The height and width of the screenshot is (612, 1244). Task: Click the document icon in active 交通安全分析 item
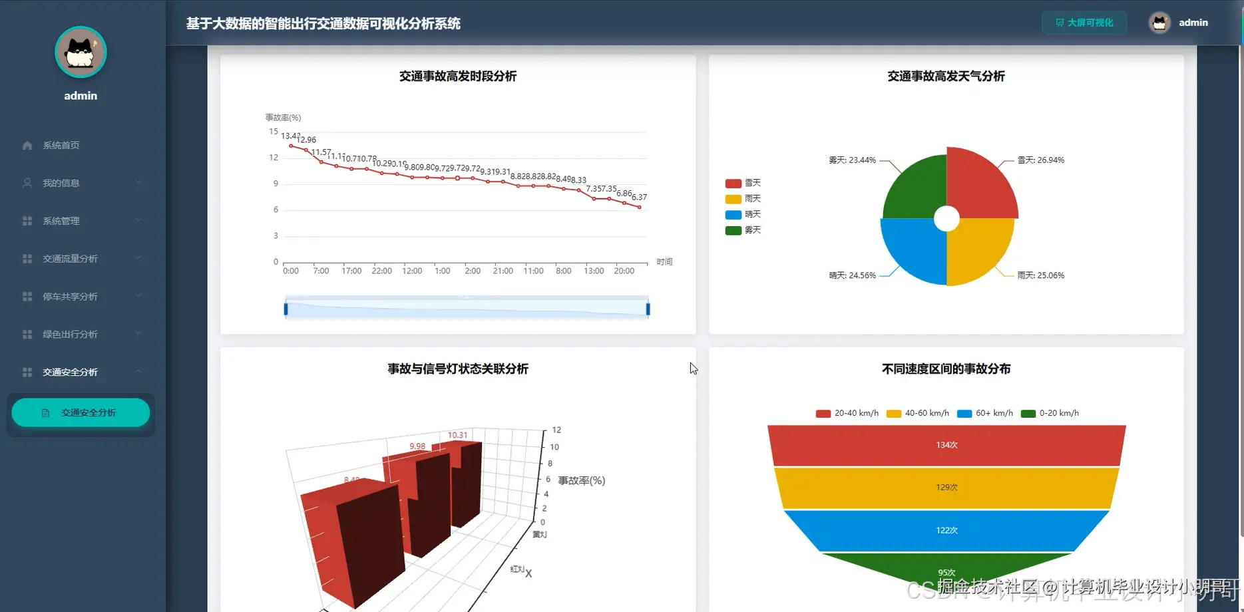tap(45, 413)
